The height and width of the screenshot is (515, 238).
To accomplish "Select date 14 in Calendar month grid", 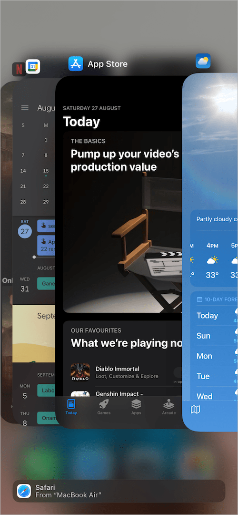I will 23,171.
